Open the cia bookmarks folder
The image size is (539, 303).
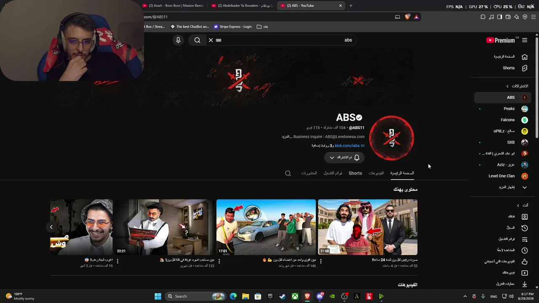coord(262,27)
